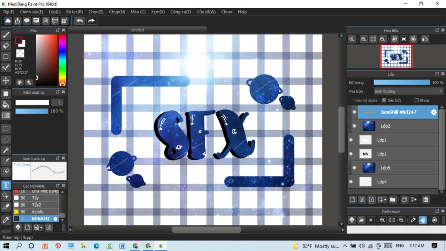
Task: Delete the layer with trash icon
Action: (426, 200)
